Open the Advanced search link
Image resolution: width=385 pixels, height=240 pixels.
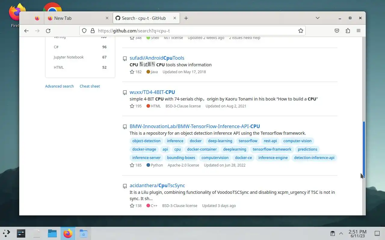pyautogui.click(x=59, y=86)
